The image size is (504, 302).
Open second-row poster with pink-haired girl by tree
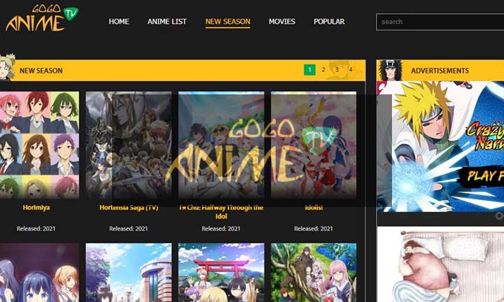(x=314, y=273)
